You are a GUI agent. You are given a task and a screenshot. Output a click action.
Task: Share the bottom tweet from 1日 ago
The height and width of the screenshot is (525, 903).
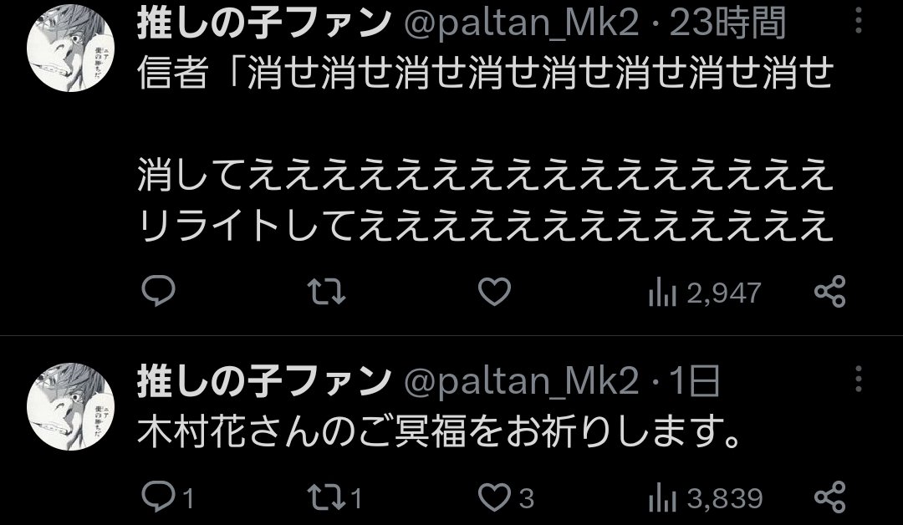tap(830, 497)
